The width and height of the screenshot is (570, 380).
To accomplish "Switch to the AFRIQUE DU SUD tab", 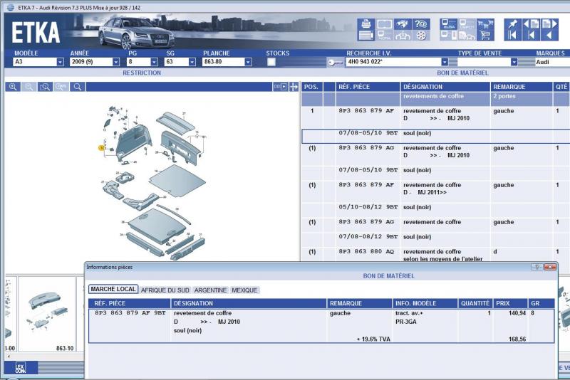I will click(x=165, y=290).
